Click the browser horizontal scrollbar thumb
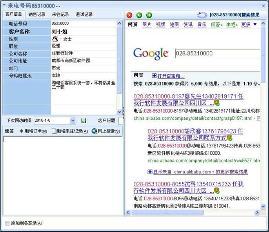Viewport: 269px width, 232px height. [x=167, y=212]
